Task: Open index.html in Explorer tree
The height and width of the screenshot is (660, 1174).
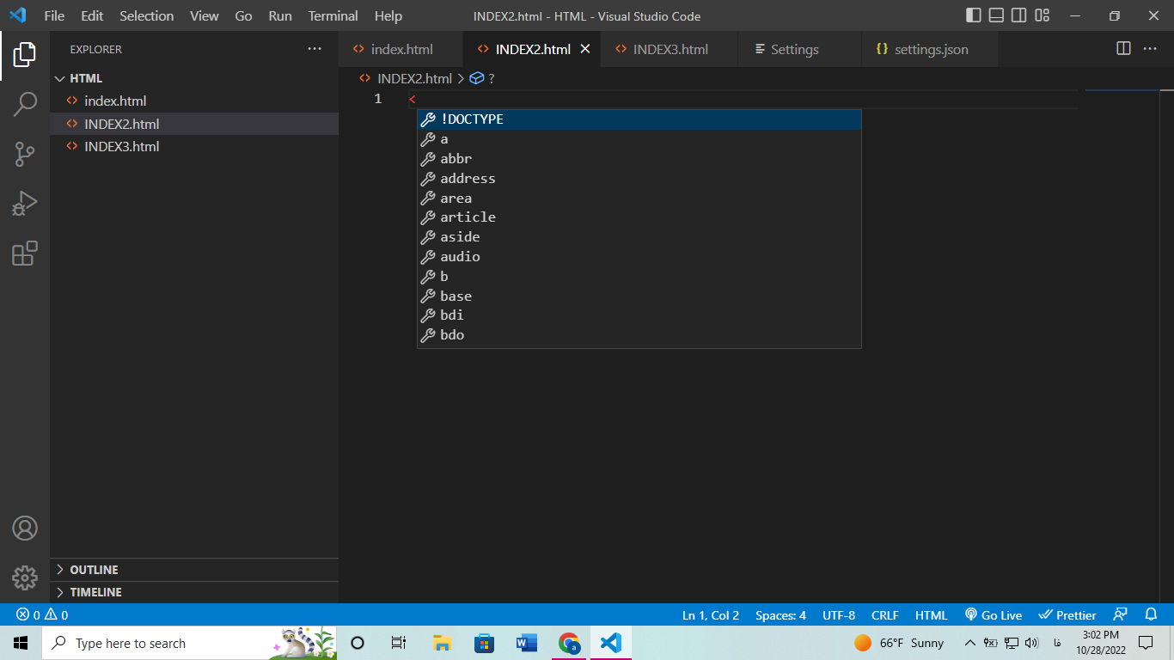Action: click(194, 101)
